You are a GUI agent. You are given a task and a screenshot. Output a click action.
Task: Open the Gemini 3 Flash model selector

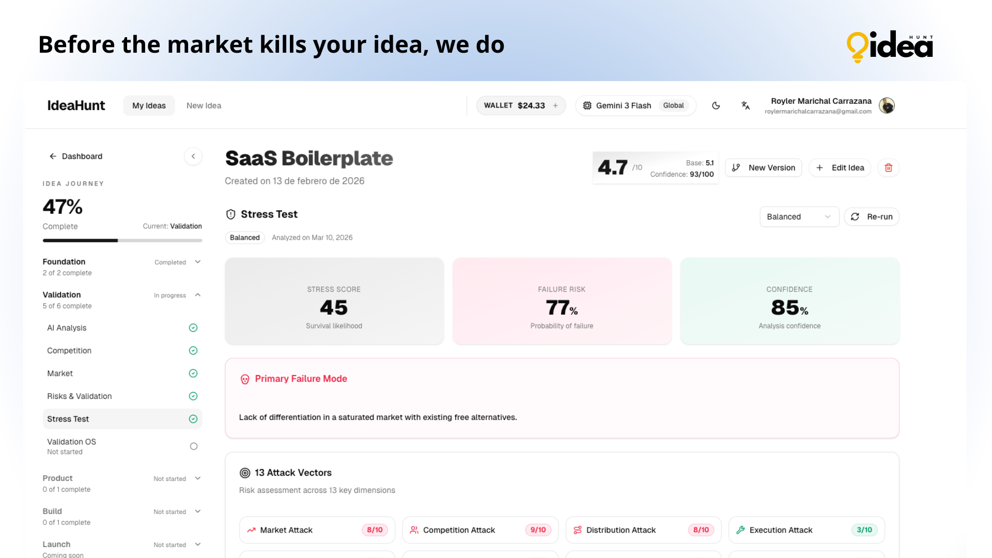point(636,105)
